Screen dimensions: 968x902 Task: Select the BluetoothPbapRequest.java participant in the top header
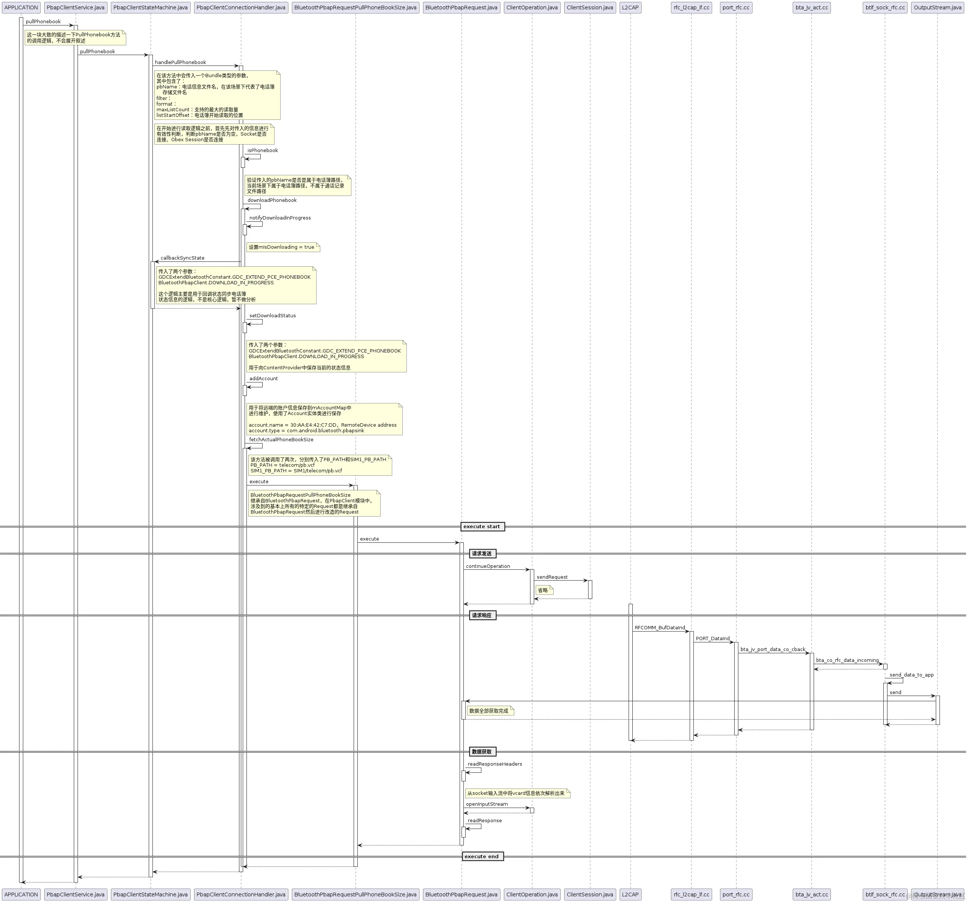462,7
